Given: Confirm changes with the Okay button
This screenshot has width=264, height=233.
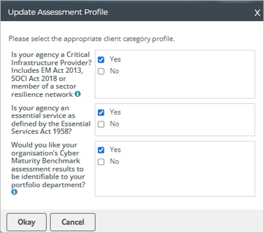Looking at the screenshot, I should point(27,222).
